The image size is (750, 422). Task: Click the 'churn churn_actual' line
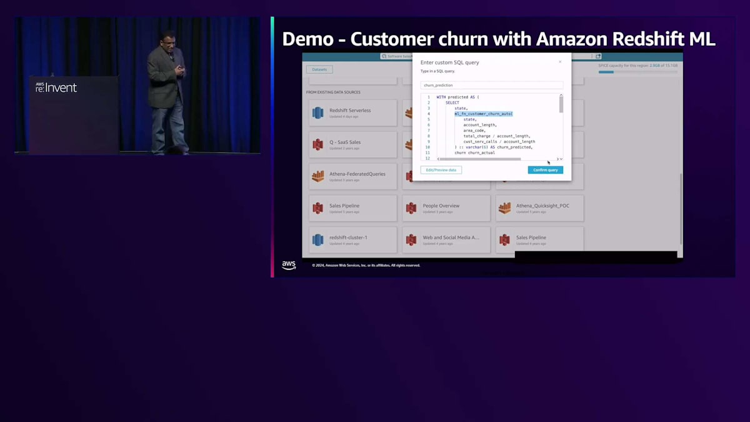[x=474, y=153]
